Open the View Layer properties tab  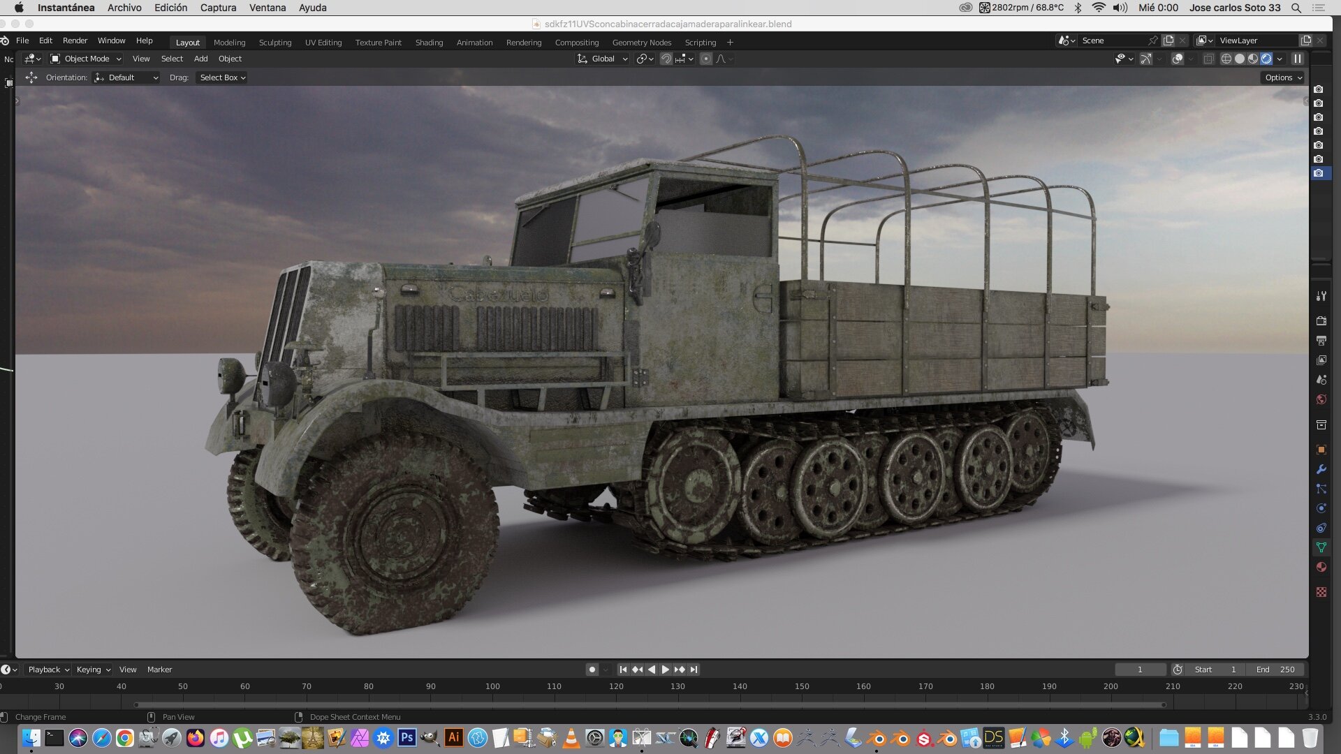click(x=1321, y=360)
